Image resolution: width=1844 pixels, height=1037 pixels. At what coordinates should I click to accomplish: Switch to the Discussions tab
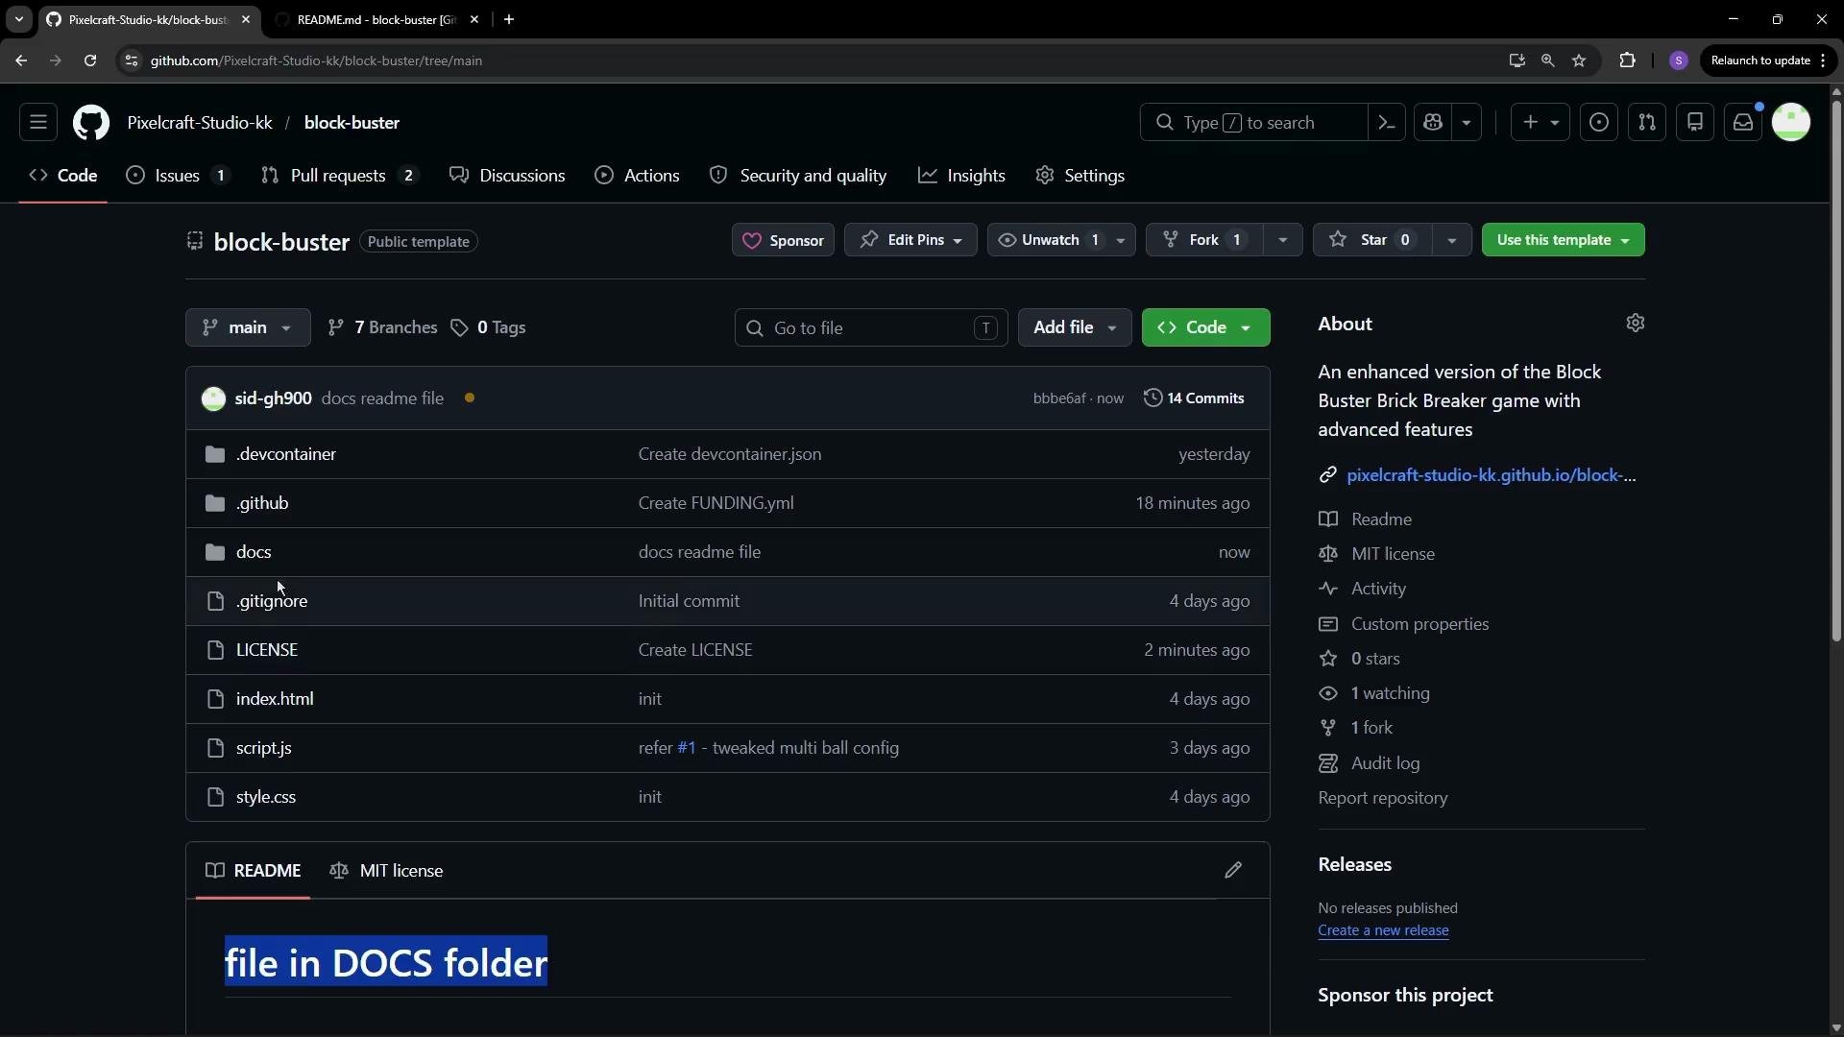point(508,176)
